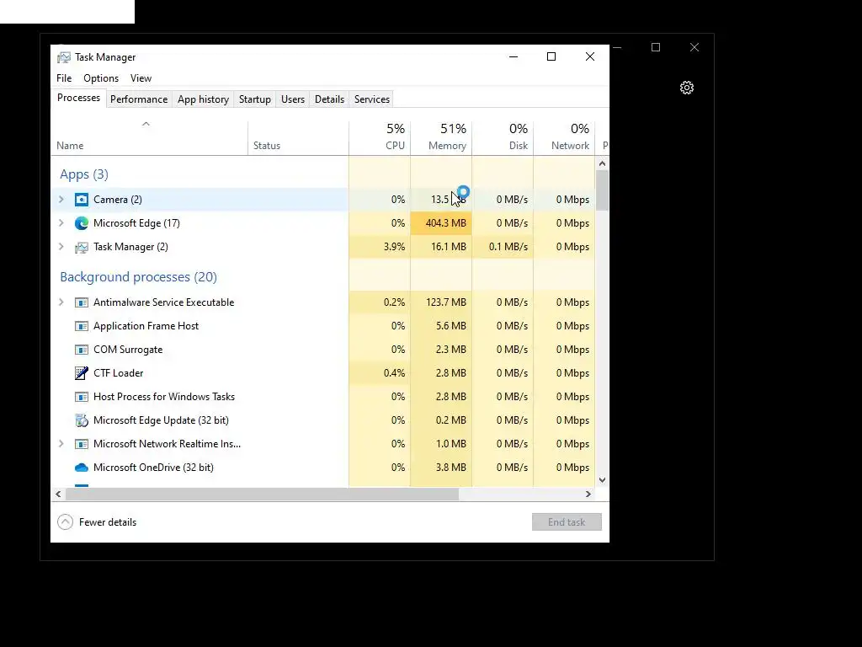862x647 pixels.
Task: Open the View menu
Action: pyautogui.click(x=141, y=78)
